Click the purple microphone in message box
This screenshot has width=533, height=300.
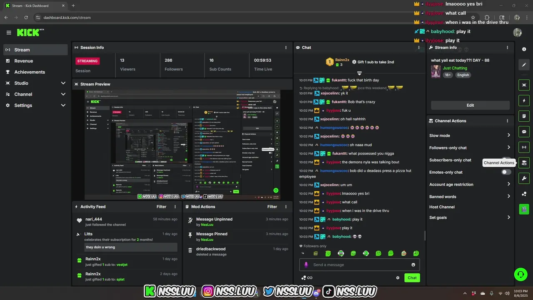tap(306, 265)
